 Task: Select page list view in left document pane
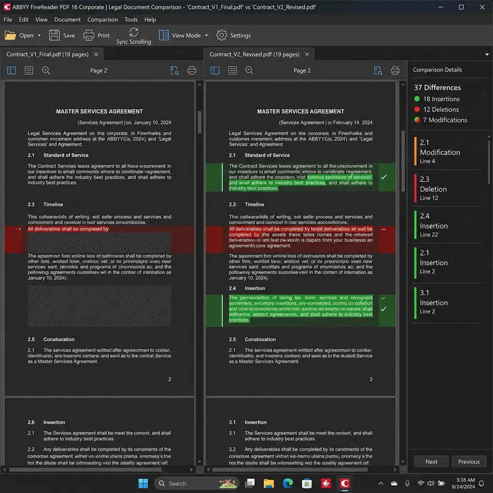[28, 70]
